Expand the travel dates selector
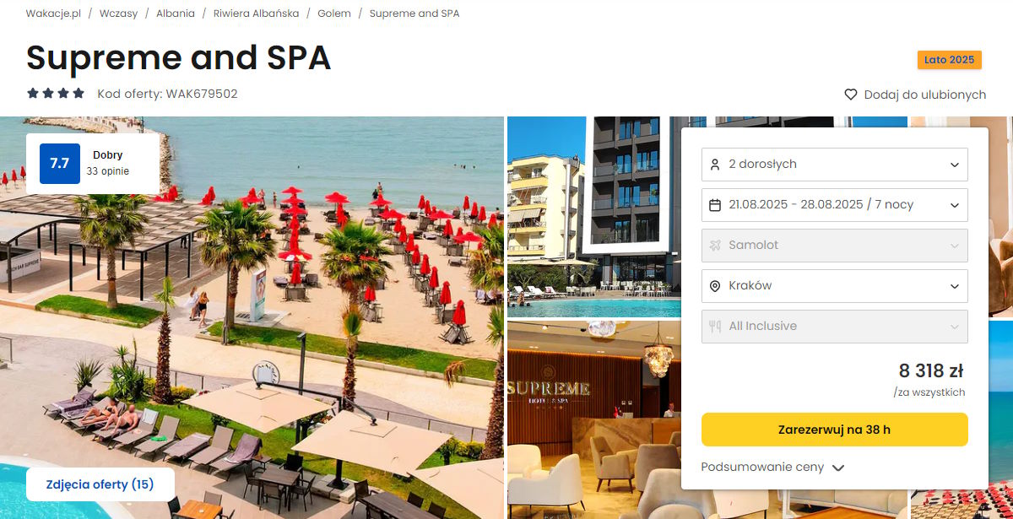The image size is (1013, 519). pyautogui.click(x=835, y=204)
